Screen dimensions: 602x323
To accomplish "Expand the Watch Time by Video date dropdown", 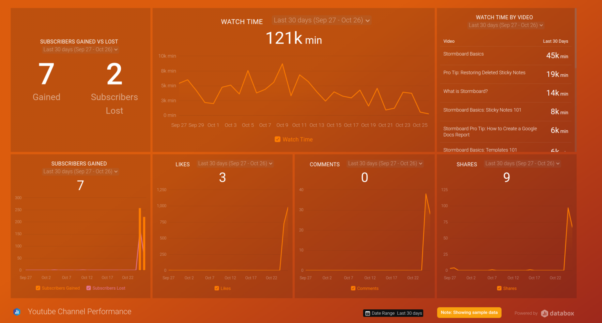I will coord(505,25).
